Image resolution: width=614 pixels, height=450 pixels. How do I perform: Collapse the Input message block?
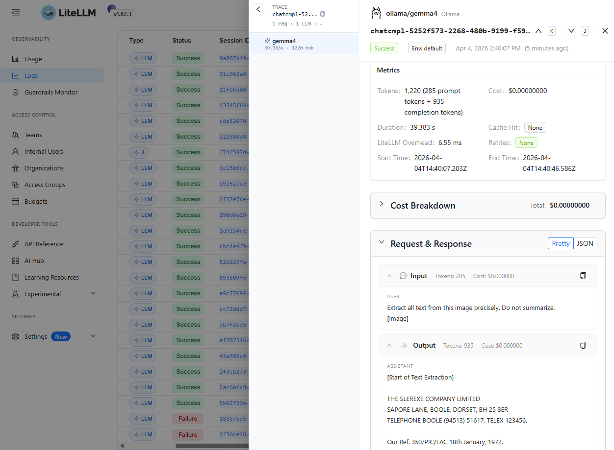389,276
